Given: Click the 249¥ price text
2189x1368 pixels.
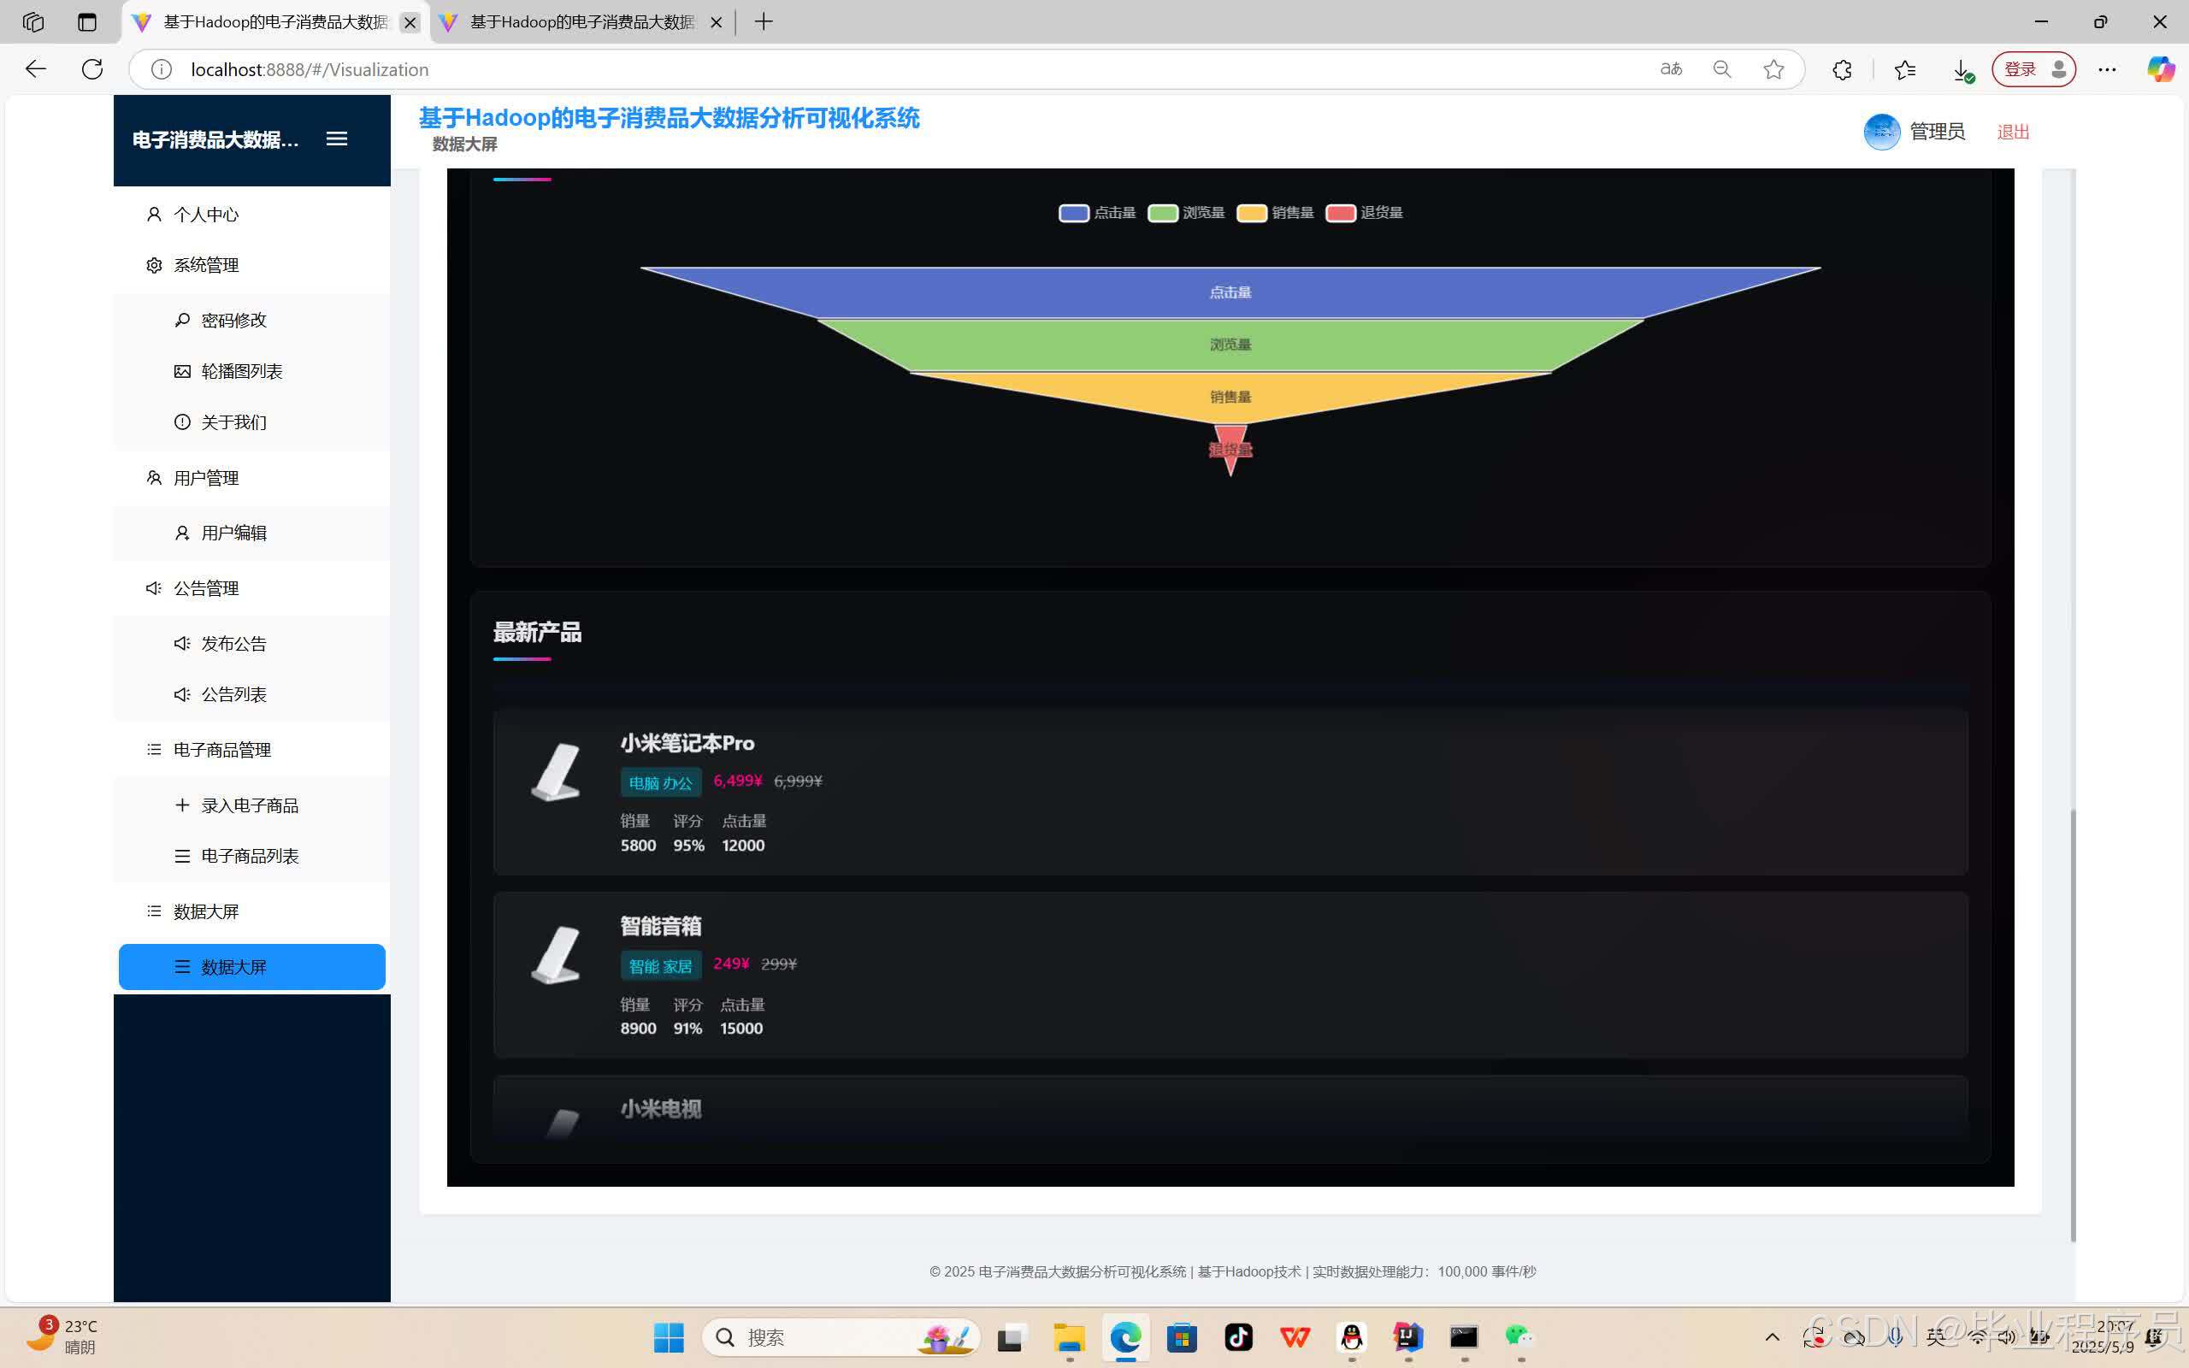Looking at the screenshot, I should click(x=731, y=964).
